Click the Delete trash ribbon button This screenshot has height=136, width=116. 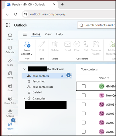tap(55, 46)
